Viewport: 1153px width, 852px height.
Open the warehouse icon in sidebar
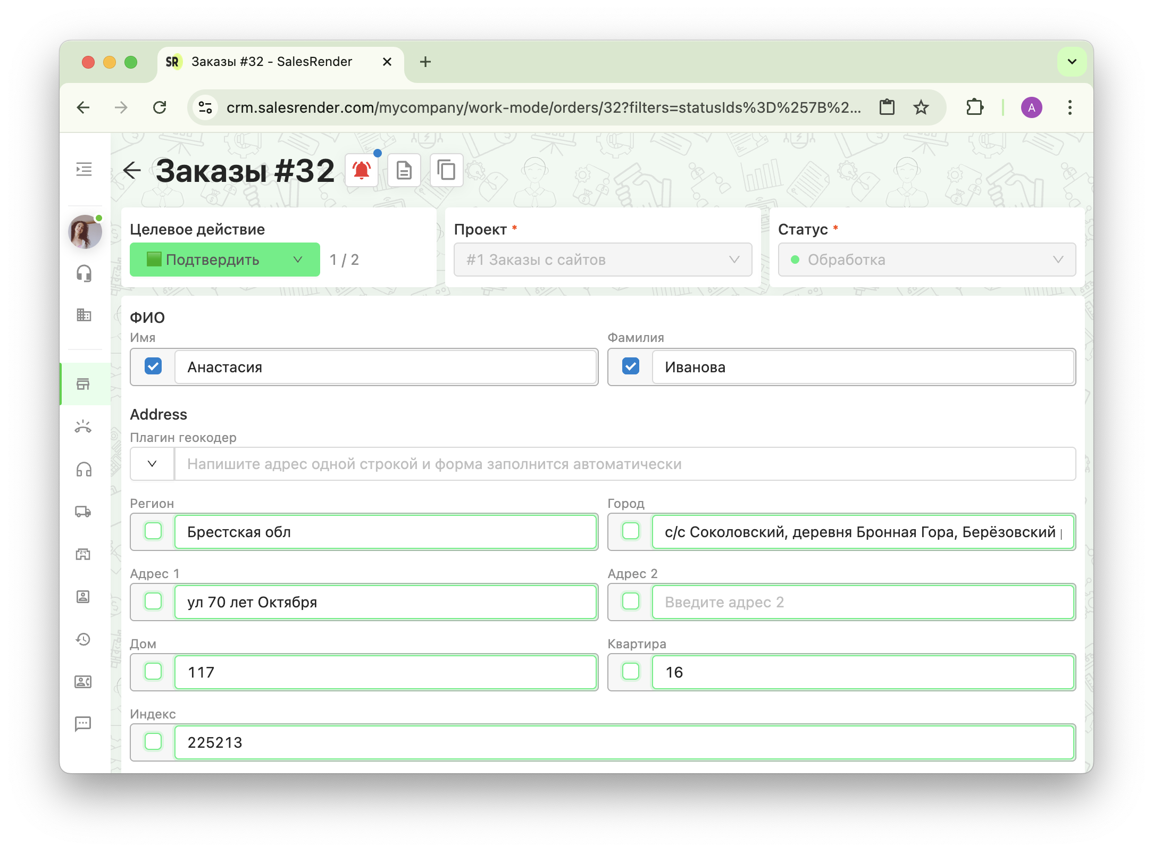click(x=83, y=554)
